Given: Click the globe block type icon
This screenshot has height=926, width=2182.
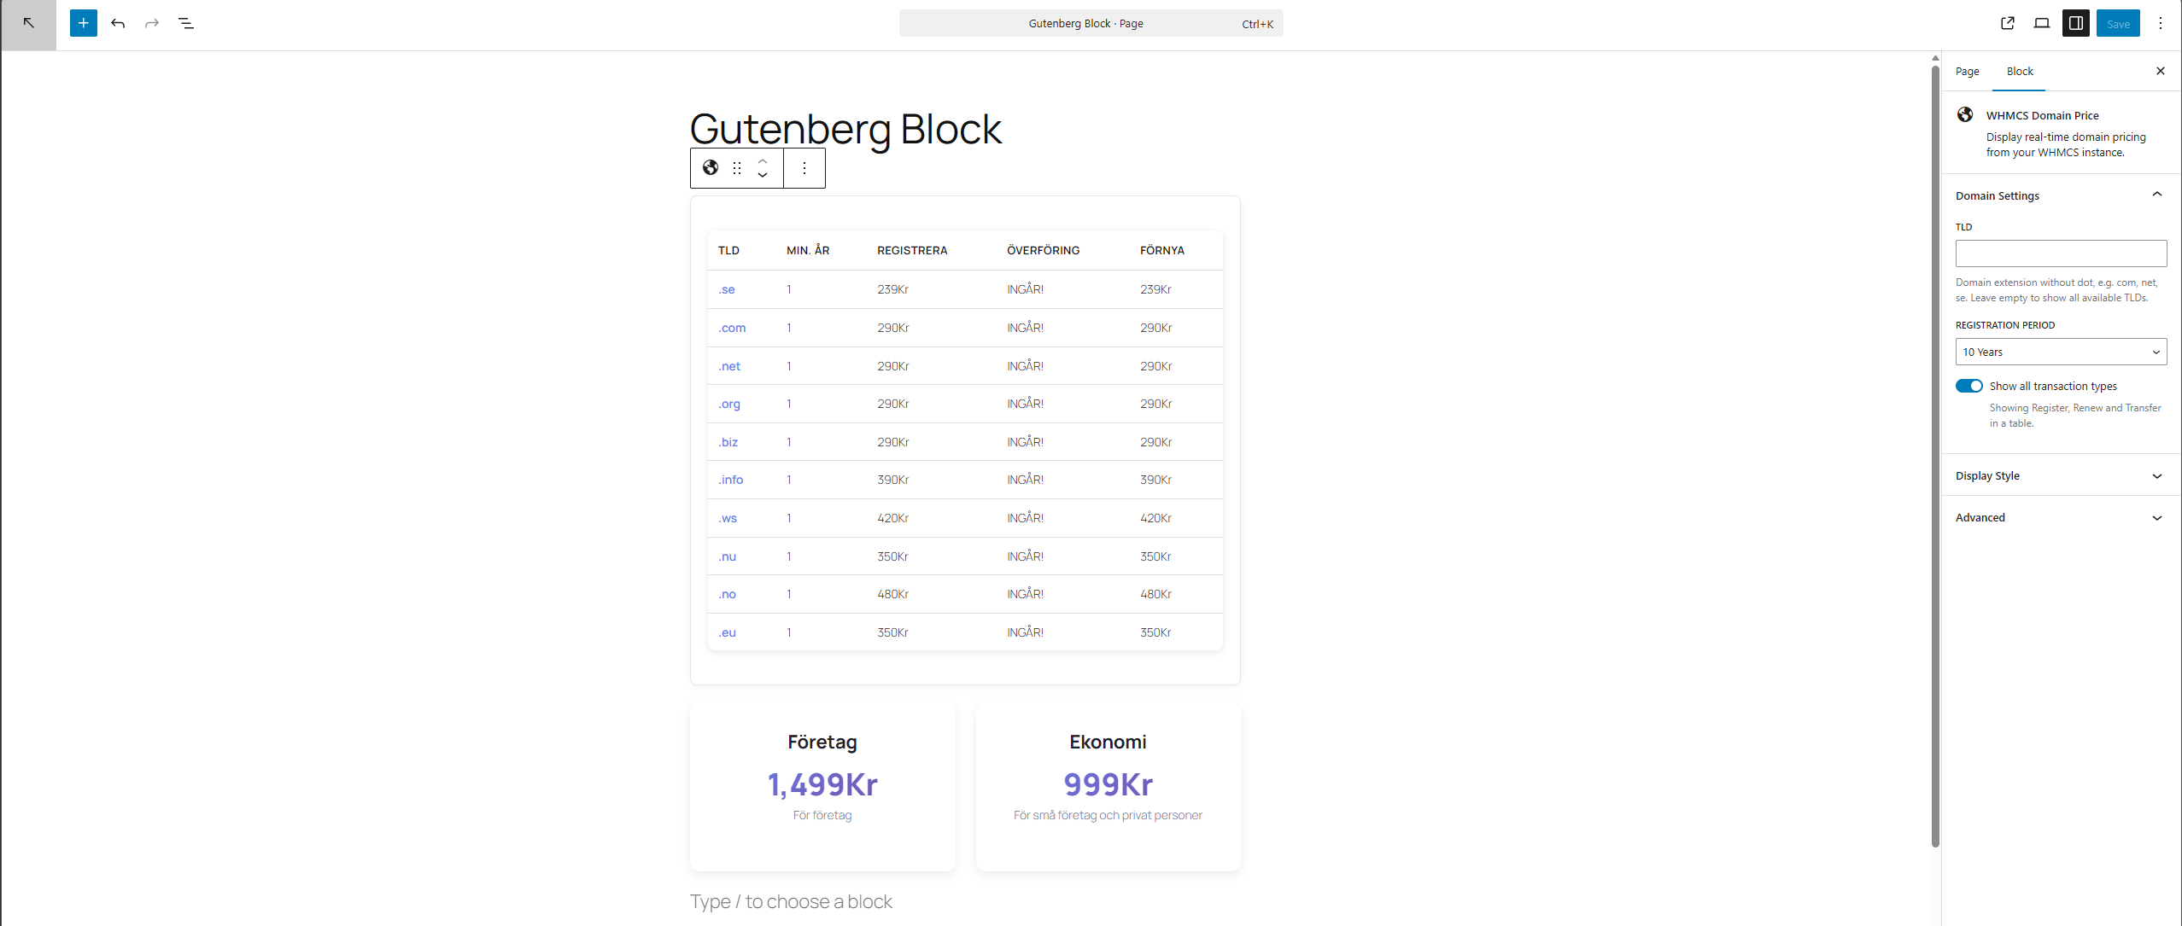Looking at the screenshot, I should click(x=710, y=167).
